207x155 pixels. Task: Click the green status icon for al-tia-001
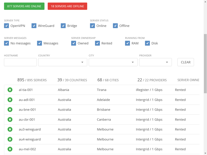(10, 90)
